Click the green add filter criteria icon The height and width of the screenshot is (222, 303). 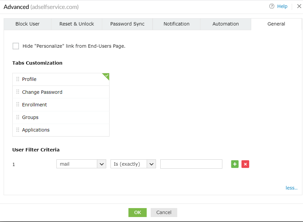235,164
